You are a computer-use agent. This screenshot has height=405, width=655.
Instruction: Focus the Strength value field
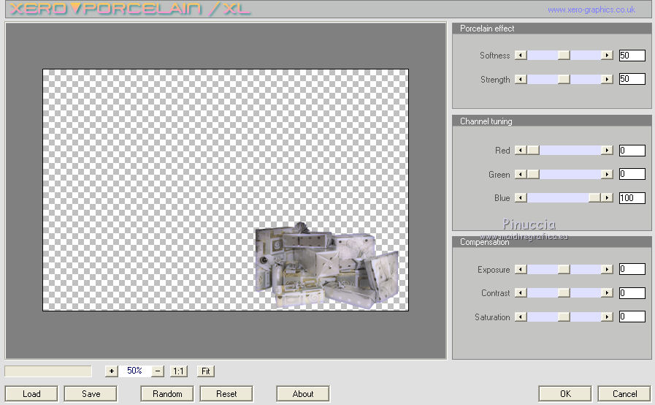tap(632, 79)
